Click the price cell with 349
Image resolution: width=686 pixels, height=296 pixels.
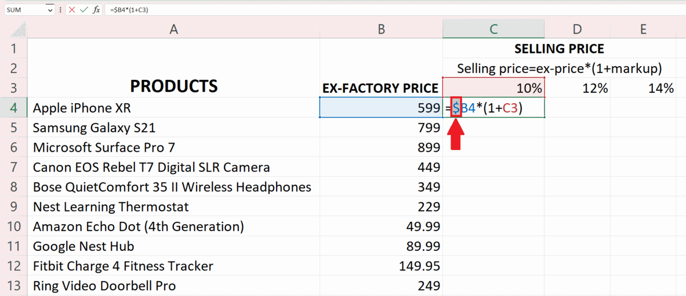[x=381, y=186]
